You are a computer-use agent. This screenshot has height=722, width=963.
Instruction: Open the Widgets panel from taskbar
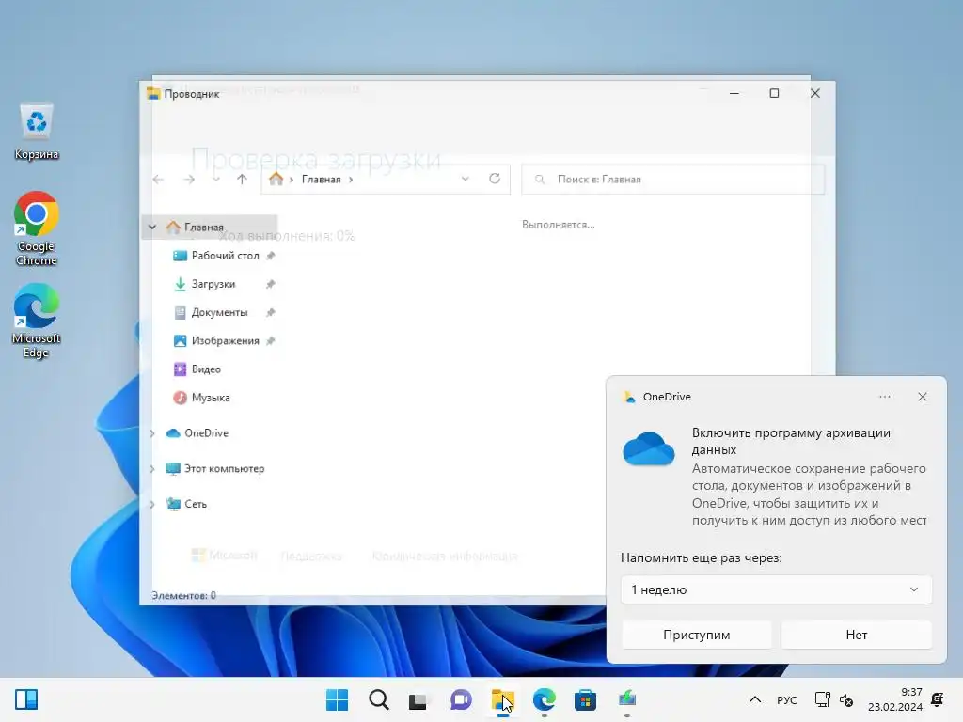coord(26,699)
